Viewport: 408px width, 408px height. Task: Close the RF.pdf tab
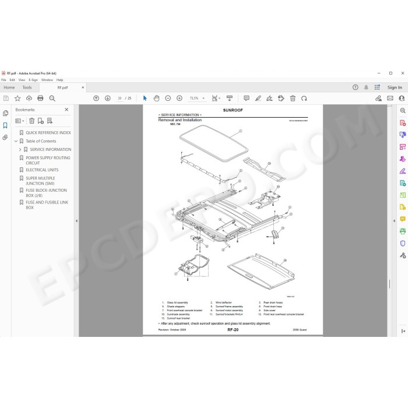coord(83,87)
